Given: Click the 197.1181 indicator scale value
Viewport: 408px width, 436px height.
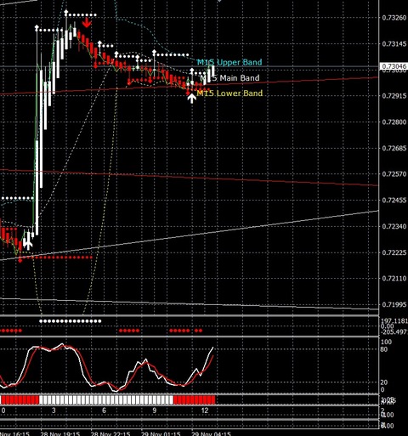Looking at the screenshot, I should click(394, 321).
